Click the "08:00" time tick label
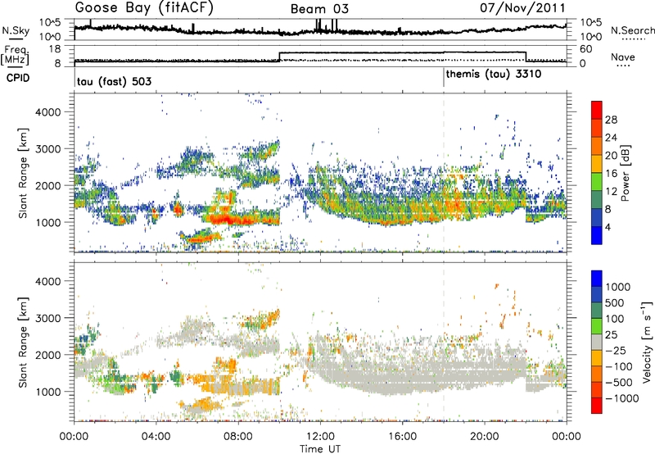The image size is (655, 454). click(238, 437)
